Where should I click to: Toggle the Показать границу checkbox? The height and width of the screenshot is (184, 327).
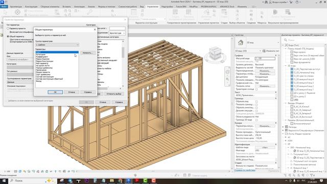tap(256, 104)
